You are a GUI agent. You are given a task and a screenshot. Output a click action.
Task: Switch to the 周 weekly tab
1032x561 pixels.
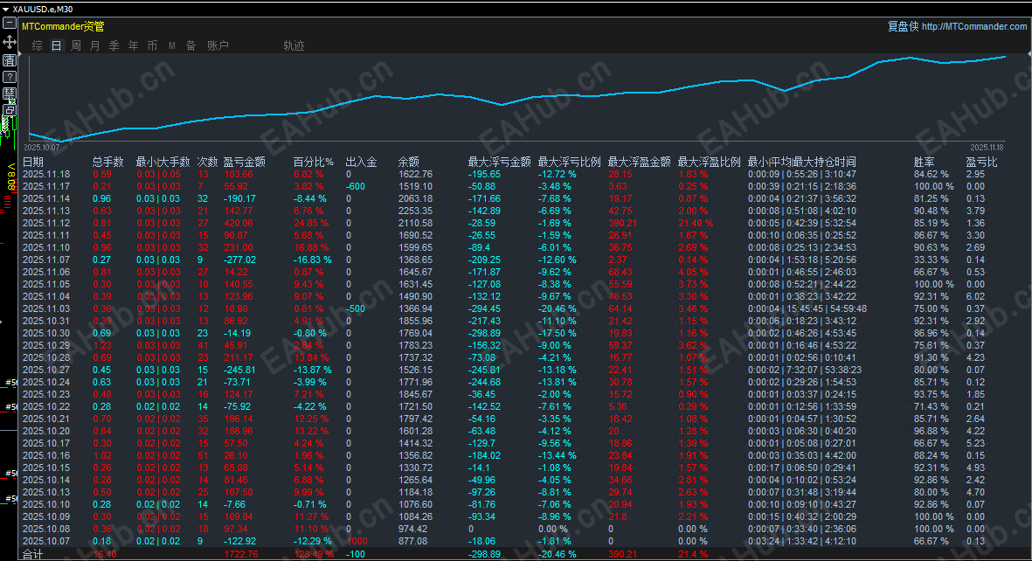(76, 45)
